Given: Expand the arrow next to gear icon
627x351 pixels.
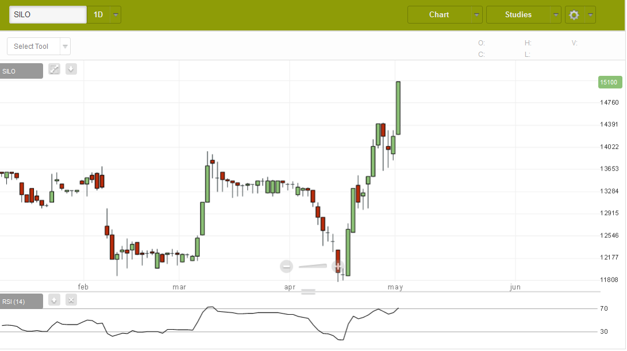Looking at the screenshot, I should 590,15.
